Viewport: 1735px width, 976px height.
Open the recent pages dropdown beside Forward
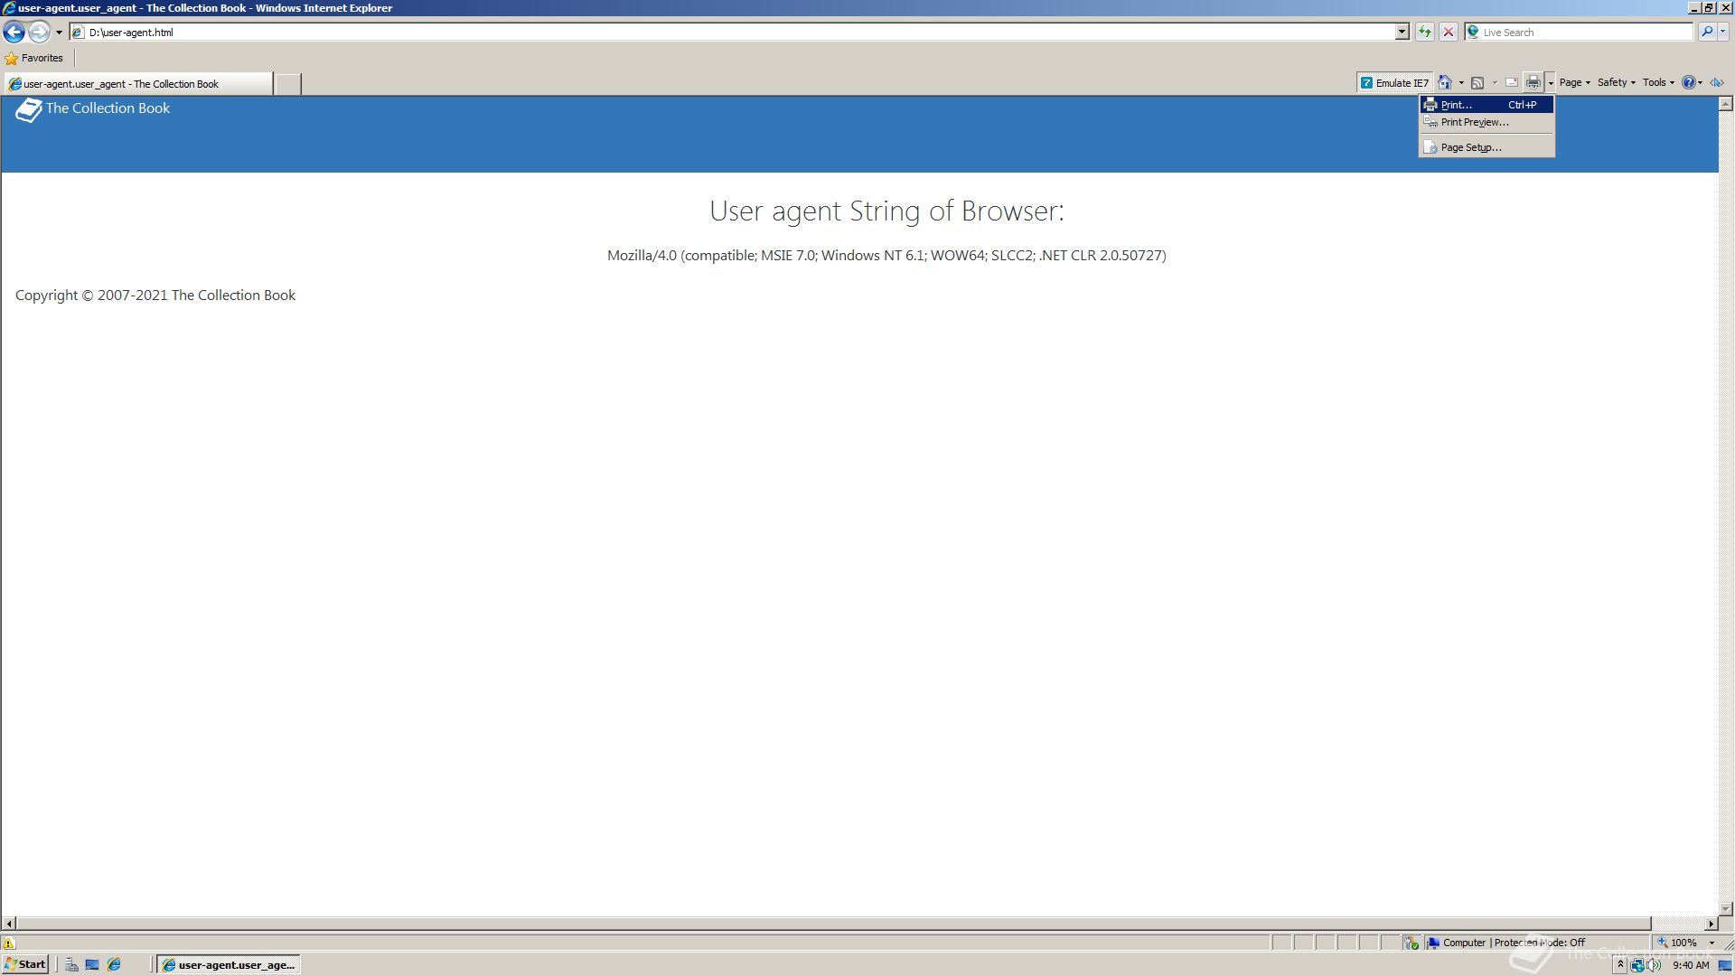[59, 33]
